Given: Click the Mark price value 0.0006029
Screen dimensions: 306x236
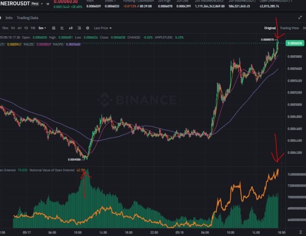Looking at the screenshot, I should click(x=94, y=6).
